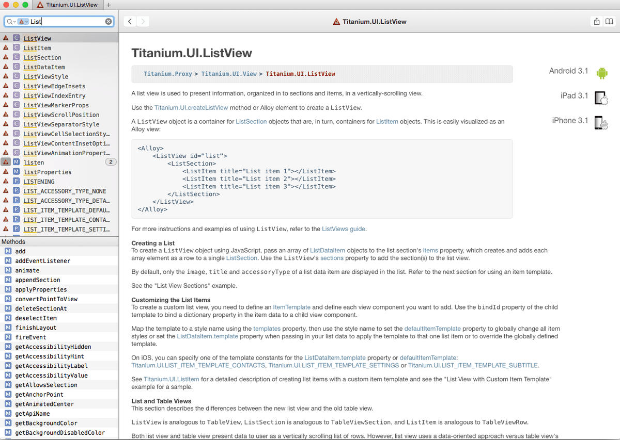The height and width of the screenshot is (440, 620).
Task: Click the Titanium icon beside ListSection
Action: 5,57
